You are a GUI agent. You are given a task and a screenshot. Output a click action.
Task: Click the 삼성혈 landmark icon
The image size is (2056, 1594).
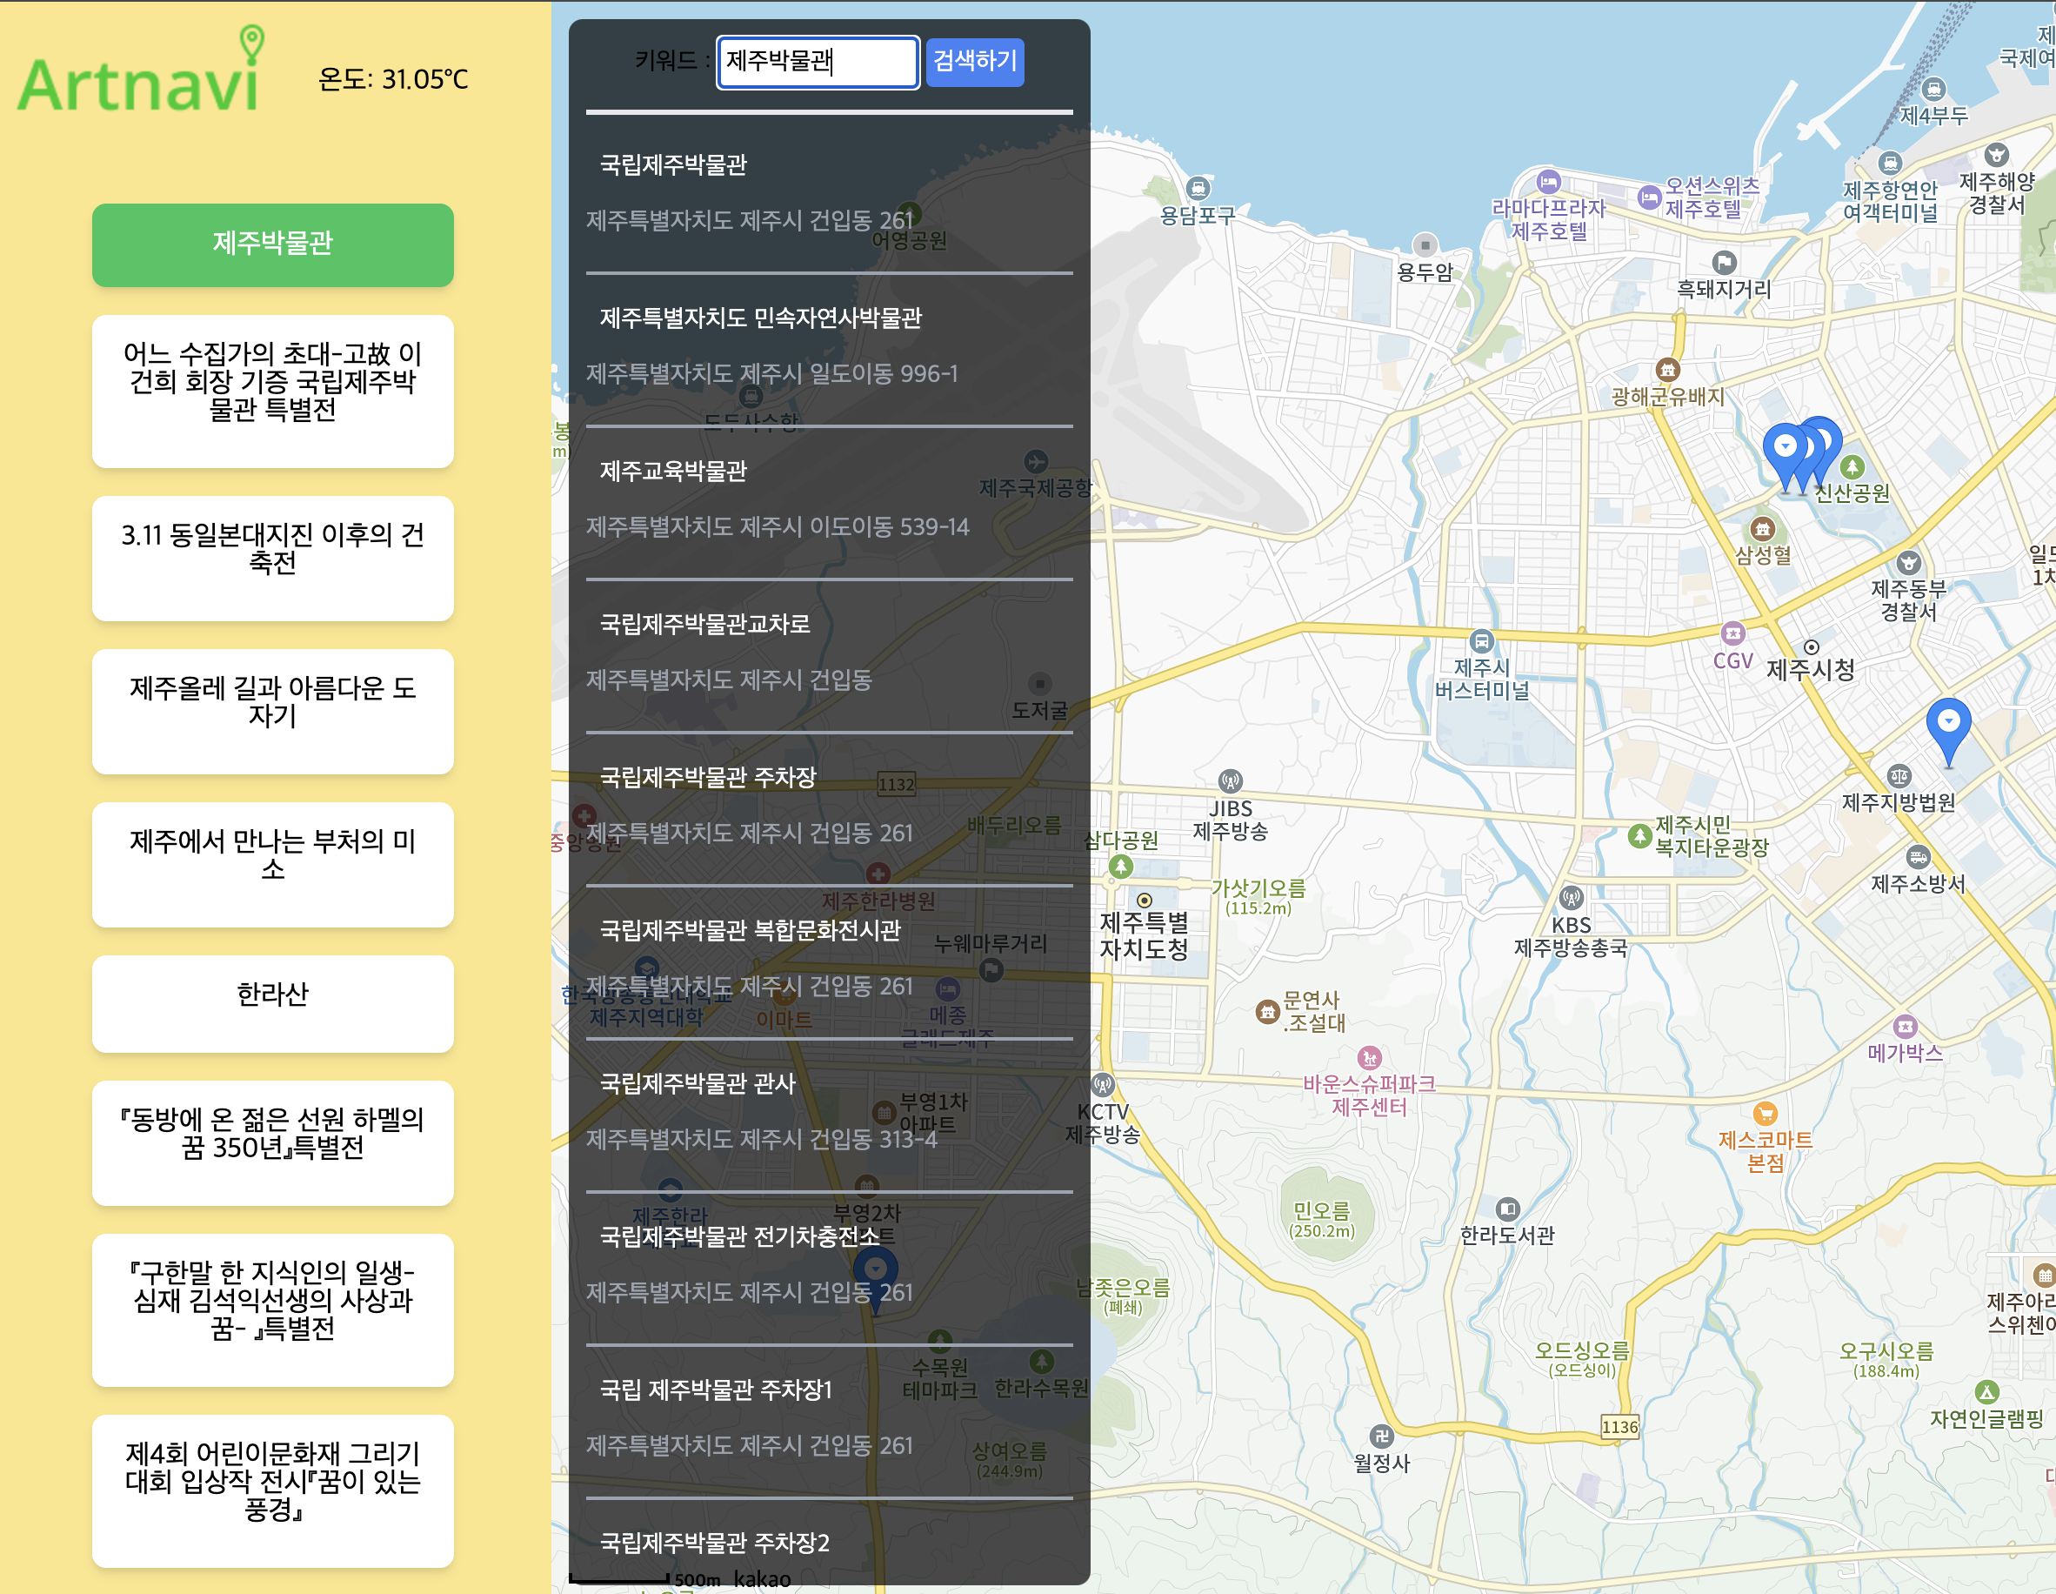pos(1762,529)
